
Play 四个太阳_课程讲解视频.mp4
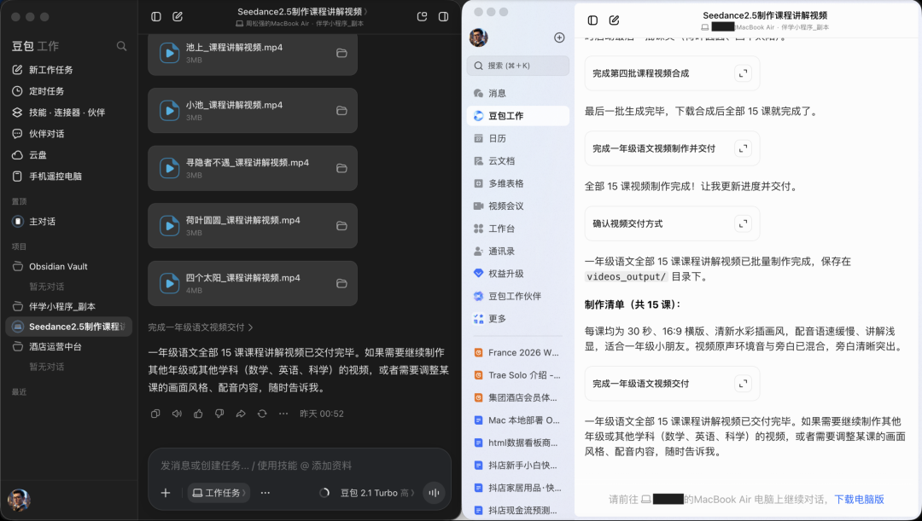169,283
